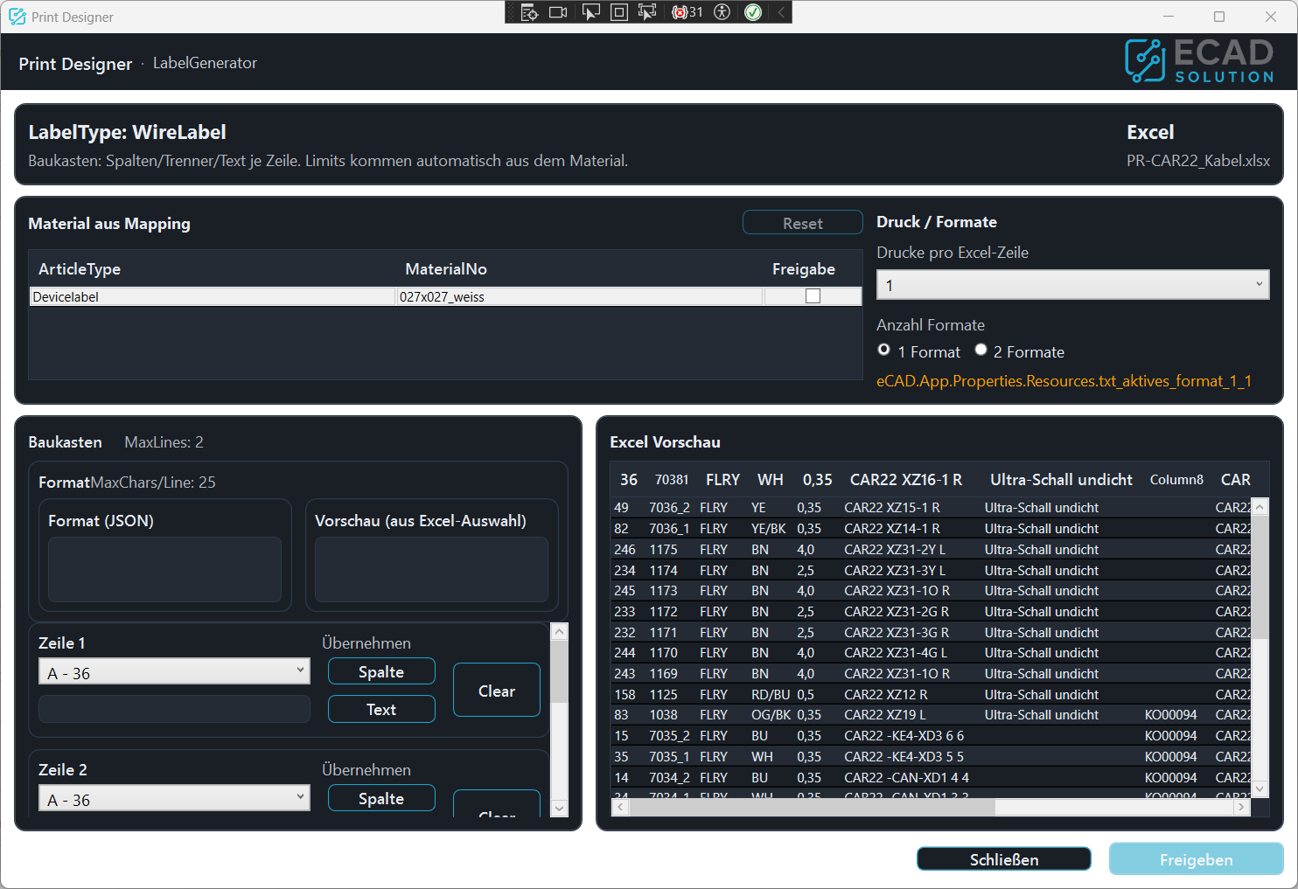Select Excel row 233 CAR22 XZ31-2G R
The image size is (1298, 889).
931,611
